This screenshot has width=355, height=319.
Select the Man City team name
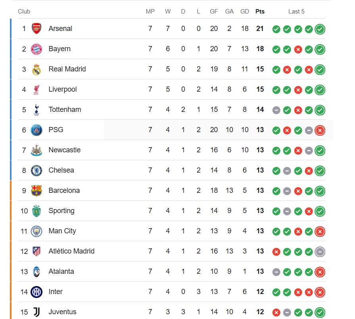click(x=62, y=231)
